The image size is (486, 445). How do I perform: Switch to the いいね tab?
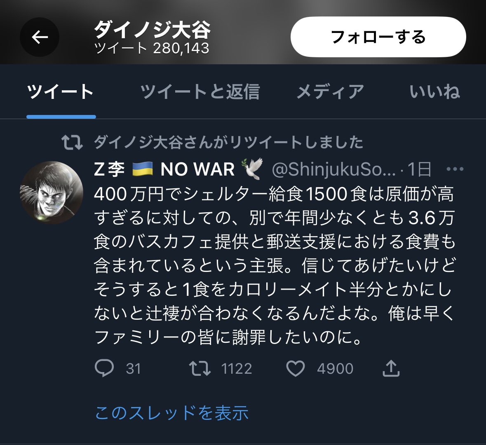pos(434,92)
